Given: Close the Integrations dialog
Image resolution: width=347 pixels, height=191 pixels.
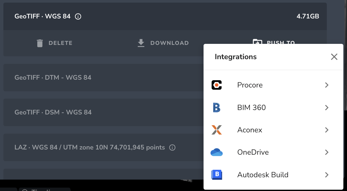Looking at the screenshot, I should point(334,57).
